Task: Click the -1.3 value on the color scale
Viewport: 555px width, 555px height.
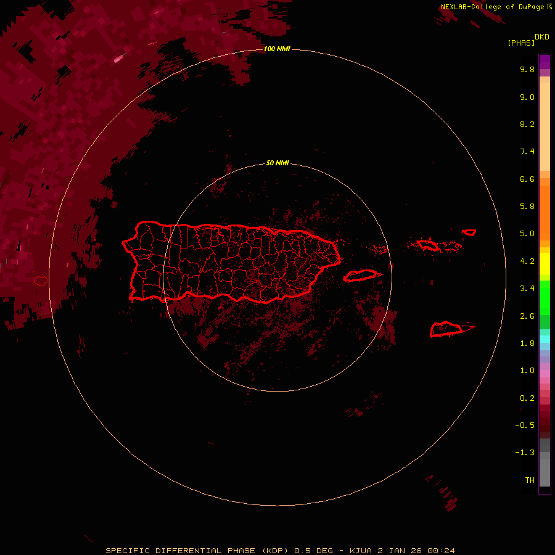Action: (x=525, y=453)
